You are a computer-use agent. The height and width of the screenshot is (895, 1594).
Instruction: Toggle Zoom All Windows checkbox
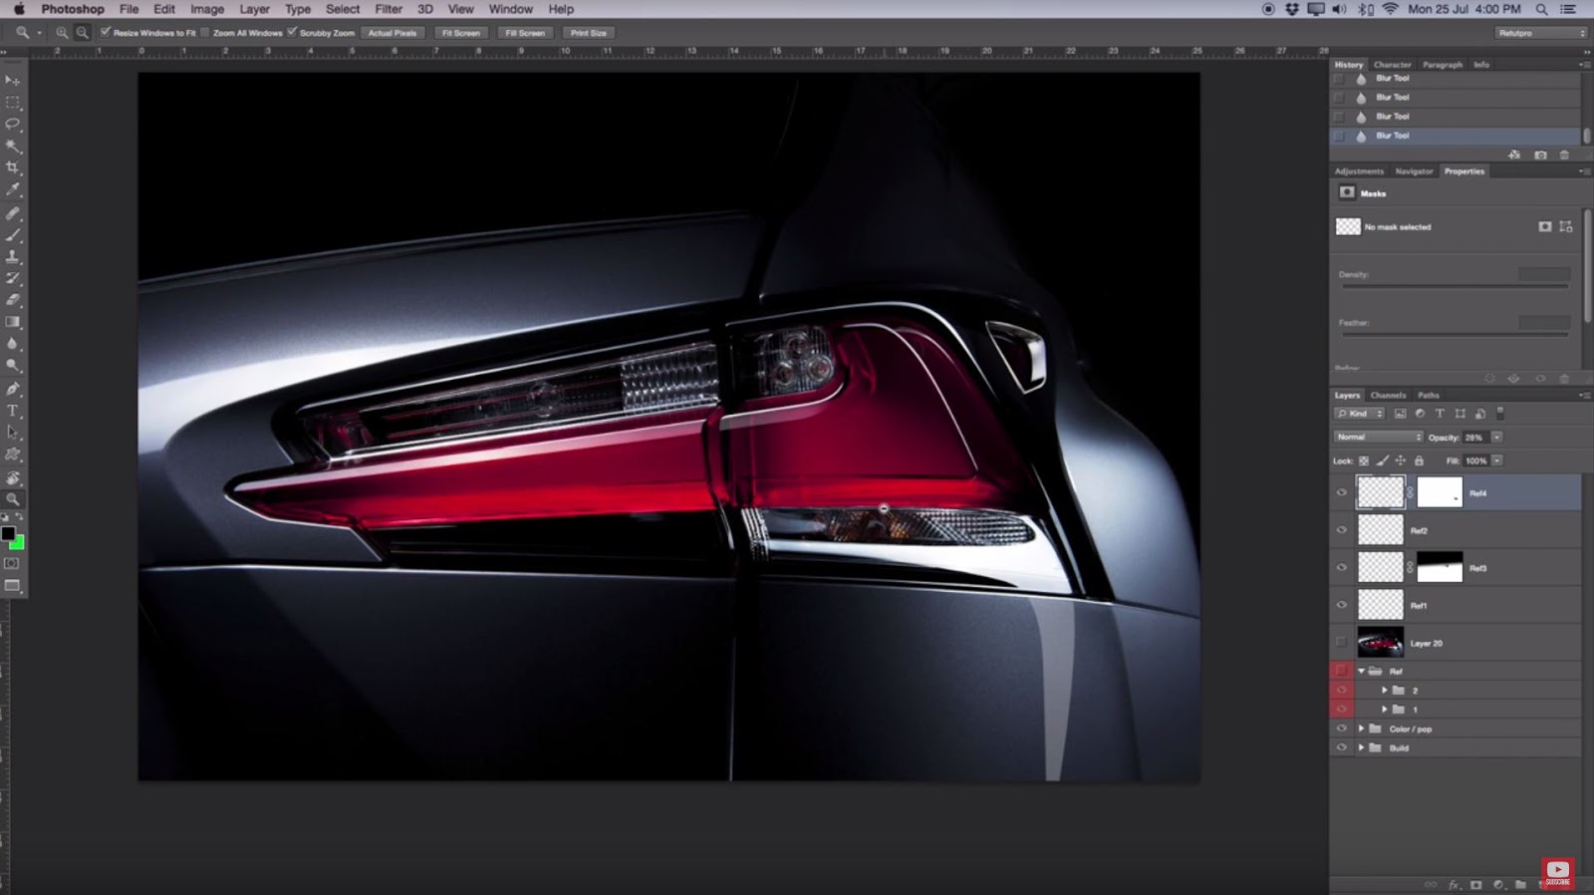point(205,33)
